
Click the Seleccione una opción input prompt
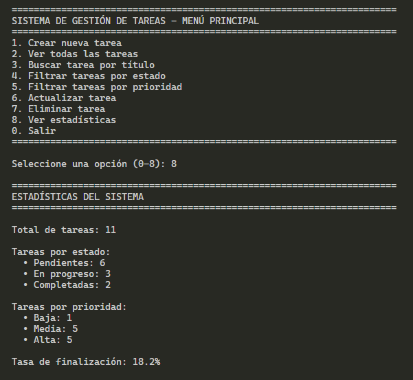pos(94,164)
